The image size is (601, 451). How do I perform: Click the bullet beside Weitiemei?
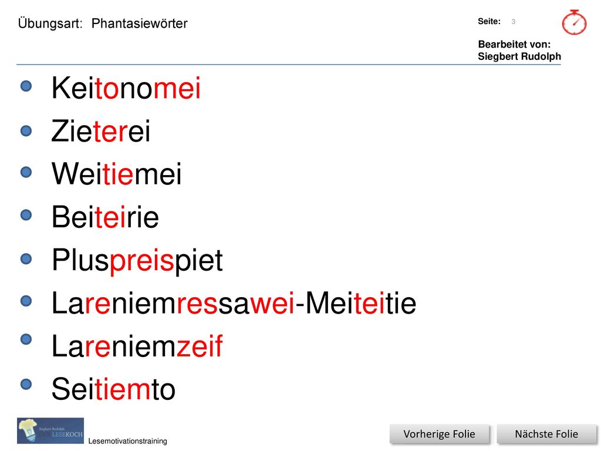(x=26, y=172)
